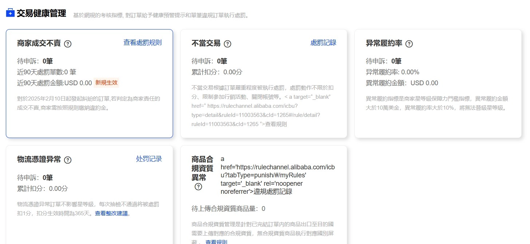Screen dimensions: 530x244
Task: Click 查看規則 link in 商品合規資質 card
Action: tap(216, 242)
